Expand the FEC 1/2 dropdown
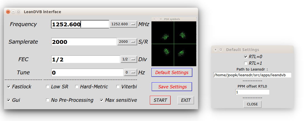The width and height of the screenshot is (304, 121). (x=129, y=59)
